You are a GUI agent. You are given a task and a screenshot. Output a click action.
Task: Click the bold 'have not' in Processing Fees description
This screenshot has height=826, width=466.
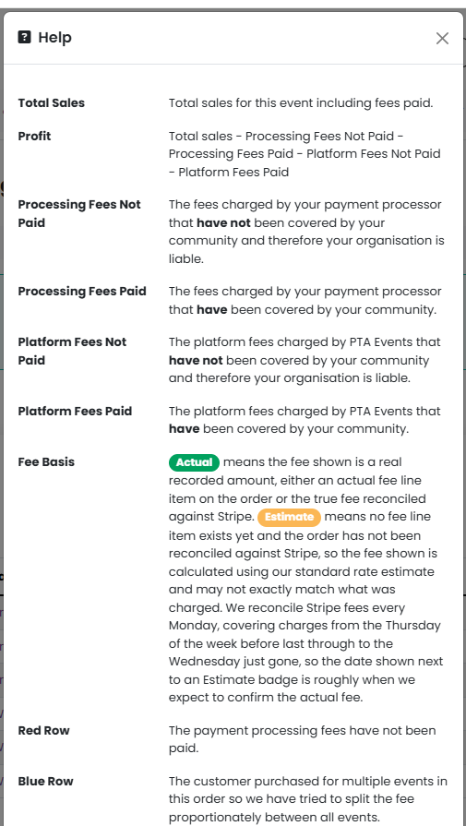[x=224, y=222]
